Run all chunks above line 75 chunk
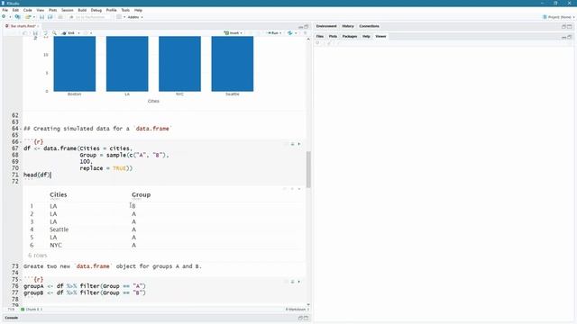 (x=292, y=282)
